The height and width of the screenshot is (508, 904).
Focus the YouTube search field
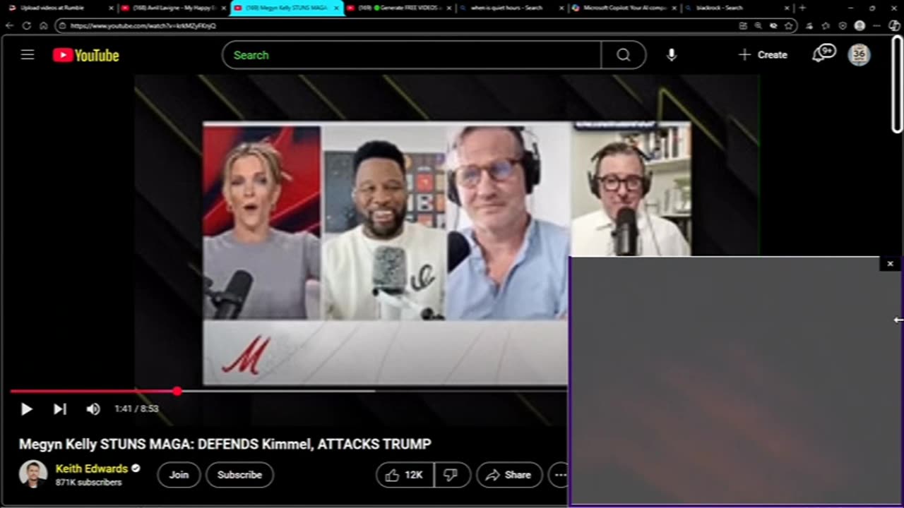(x=412, y=55)
